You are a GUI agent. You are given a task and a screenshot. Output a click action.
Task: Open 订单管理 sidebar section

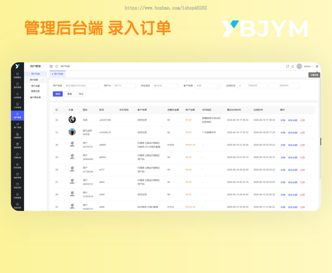17,106
